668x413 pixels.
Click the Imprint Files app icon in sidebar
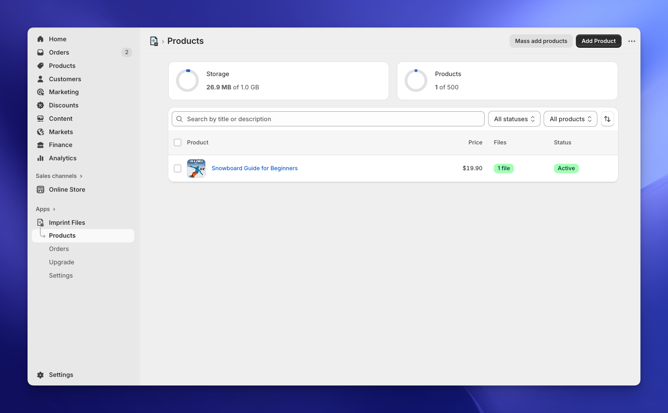40,223
